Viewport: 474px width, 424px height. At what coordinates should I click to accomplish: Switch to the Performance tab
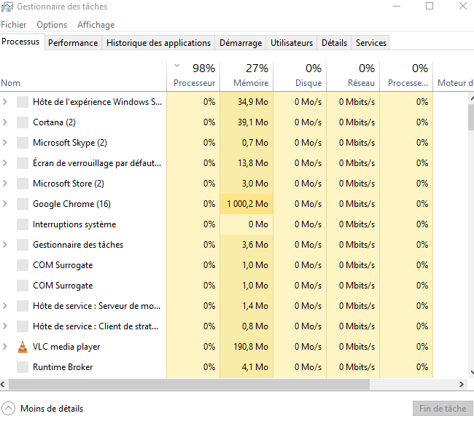(x=73, y=43)
